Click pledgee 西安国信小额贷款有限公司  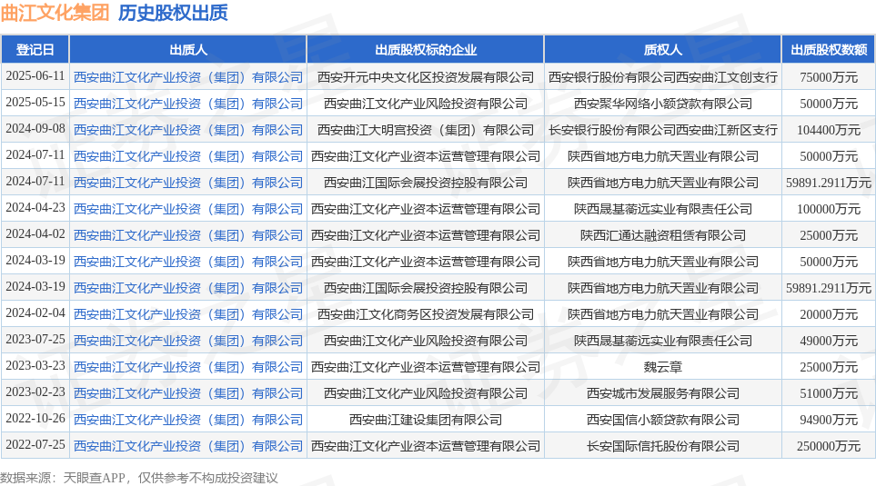click(662, 420)
